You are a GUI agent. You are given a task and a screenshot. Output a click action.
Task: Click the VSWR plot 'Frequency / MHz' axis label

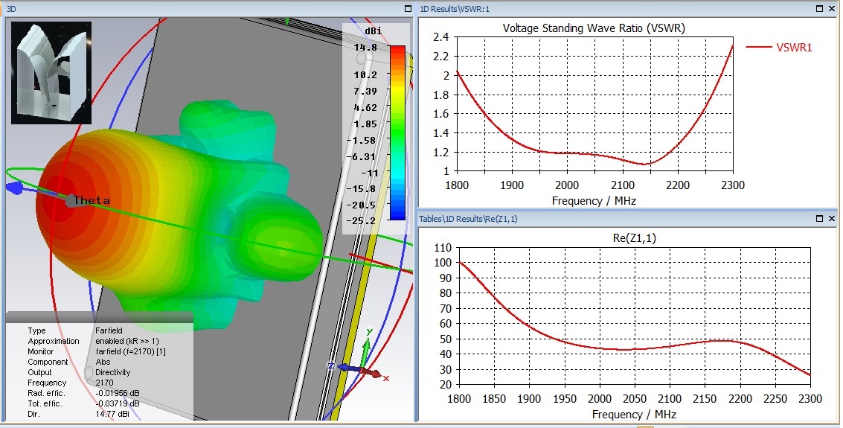click(594, 201)
